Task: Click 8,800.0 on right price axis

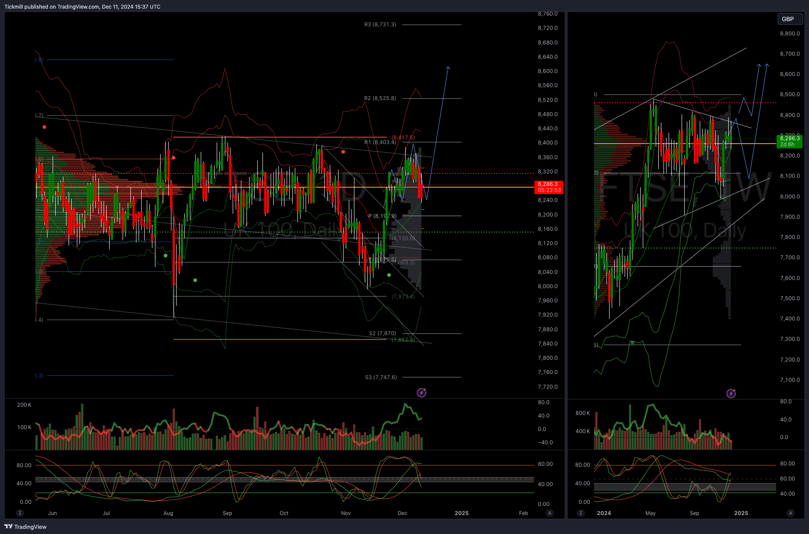Action: (790, 34)
